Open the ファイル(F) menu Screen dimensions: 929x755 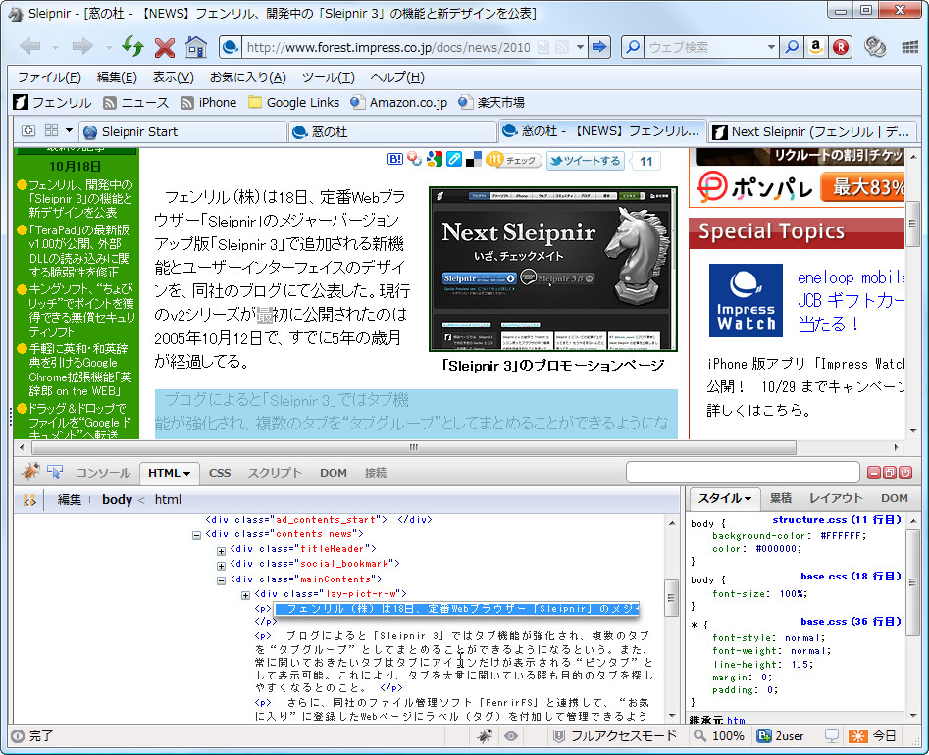pyautogui.click(x=49, y=77)
